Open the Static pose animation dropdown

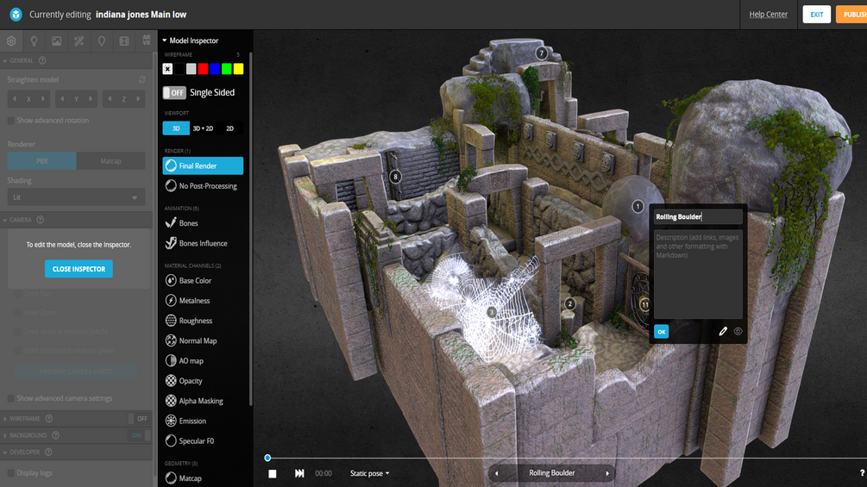(x=369, y=473)
